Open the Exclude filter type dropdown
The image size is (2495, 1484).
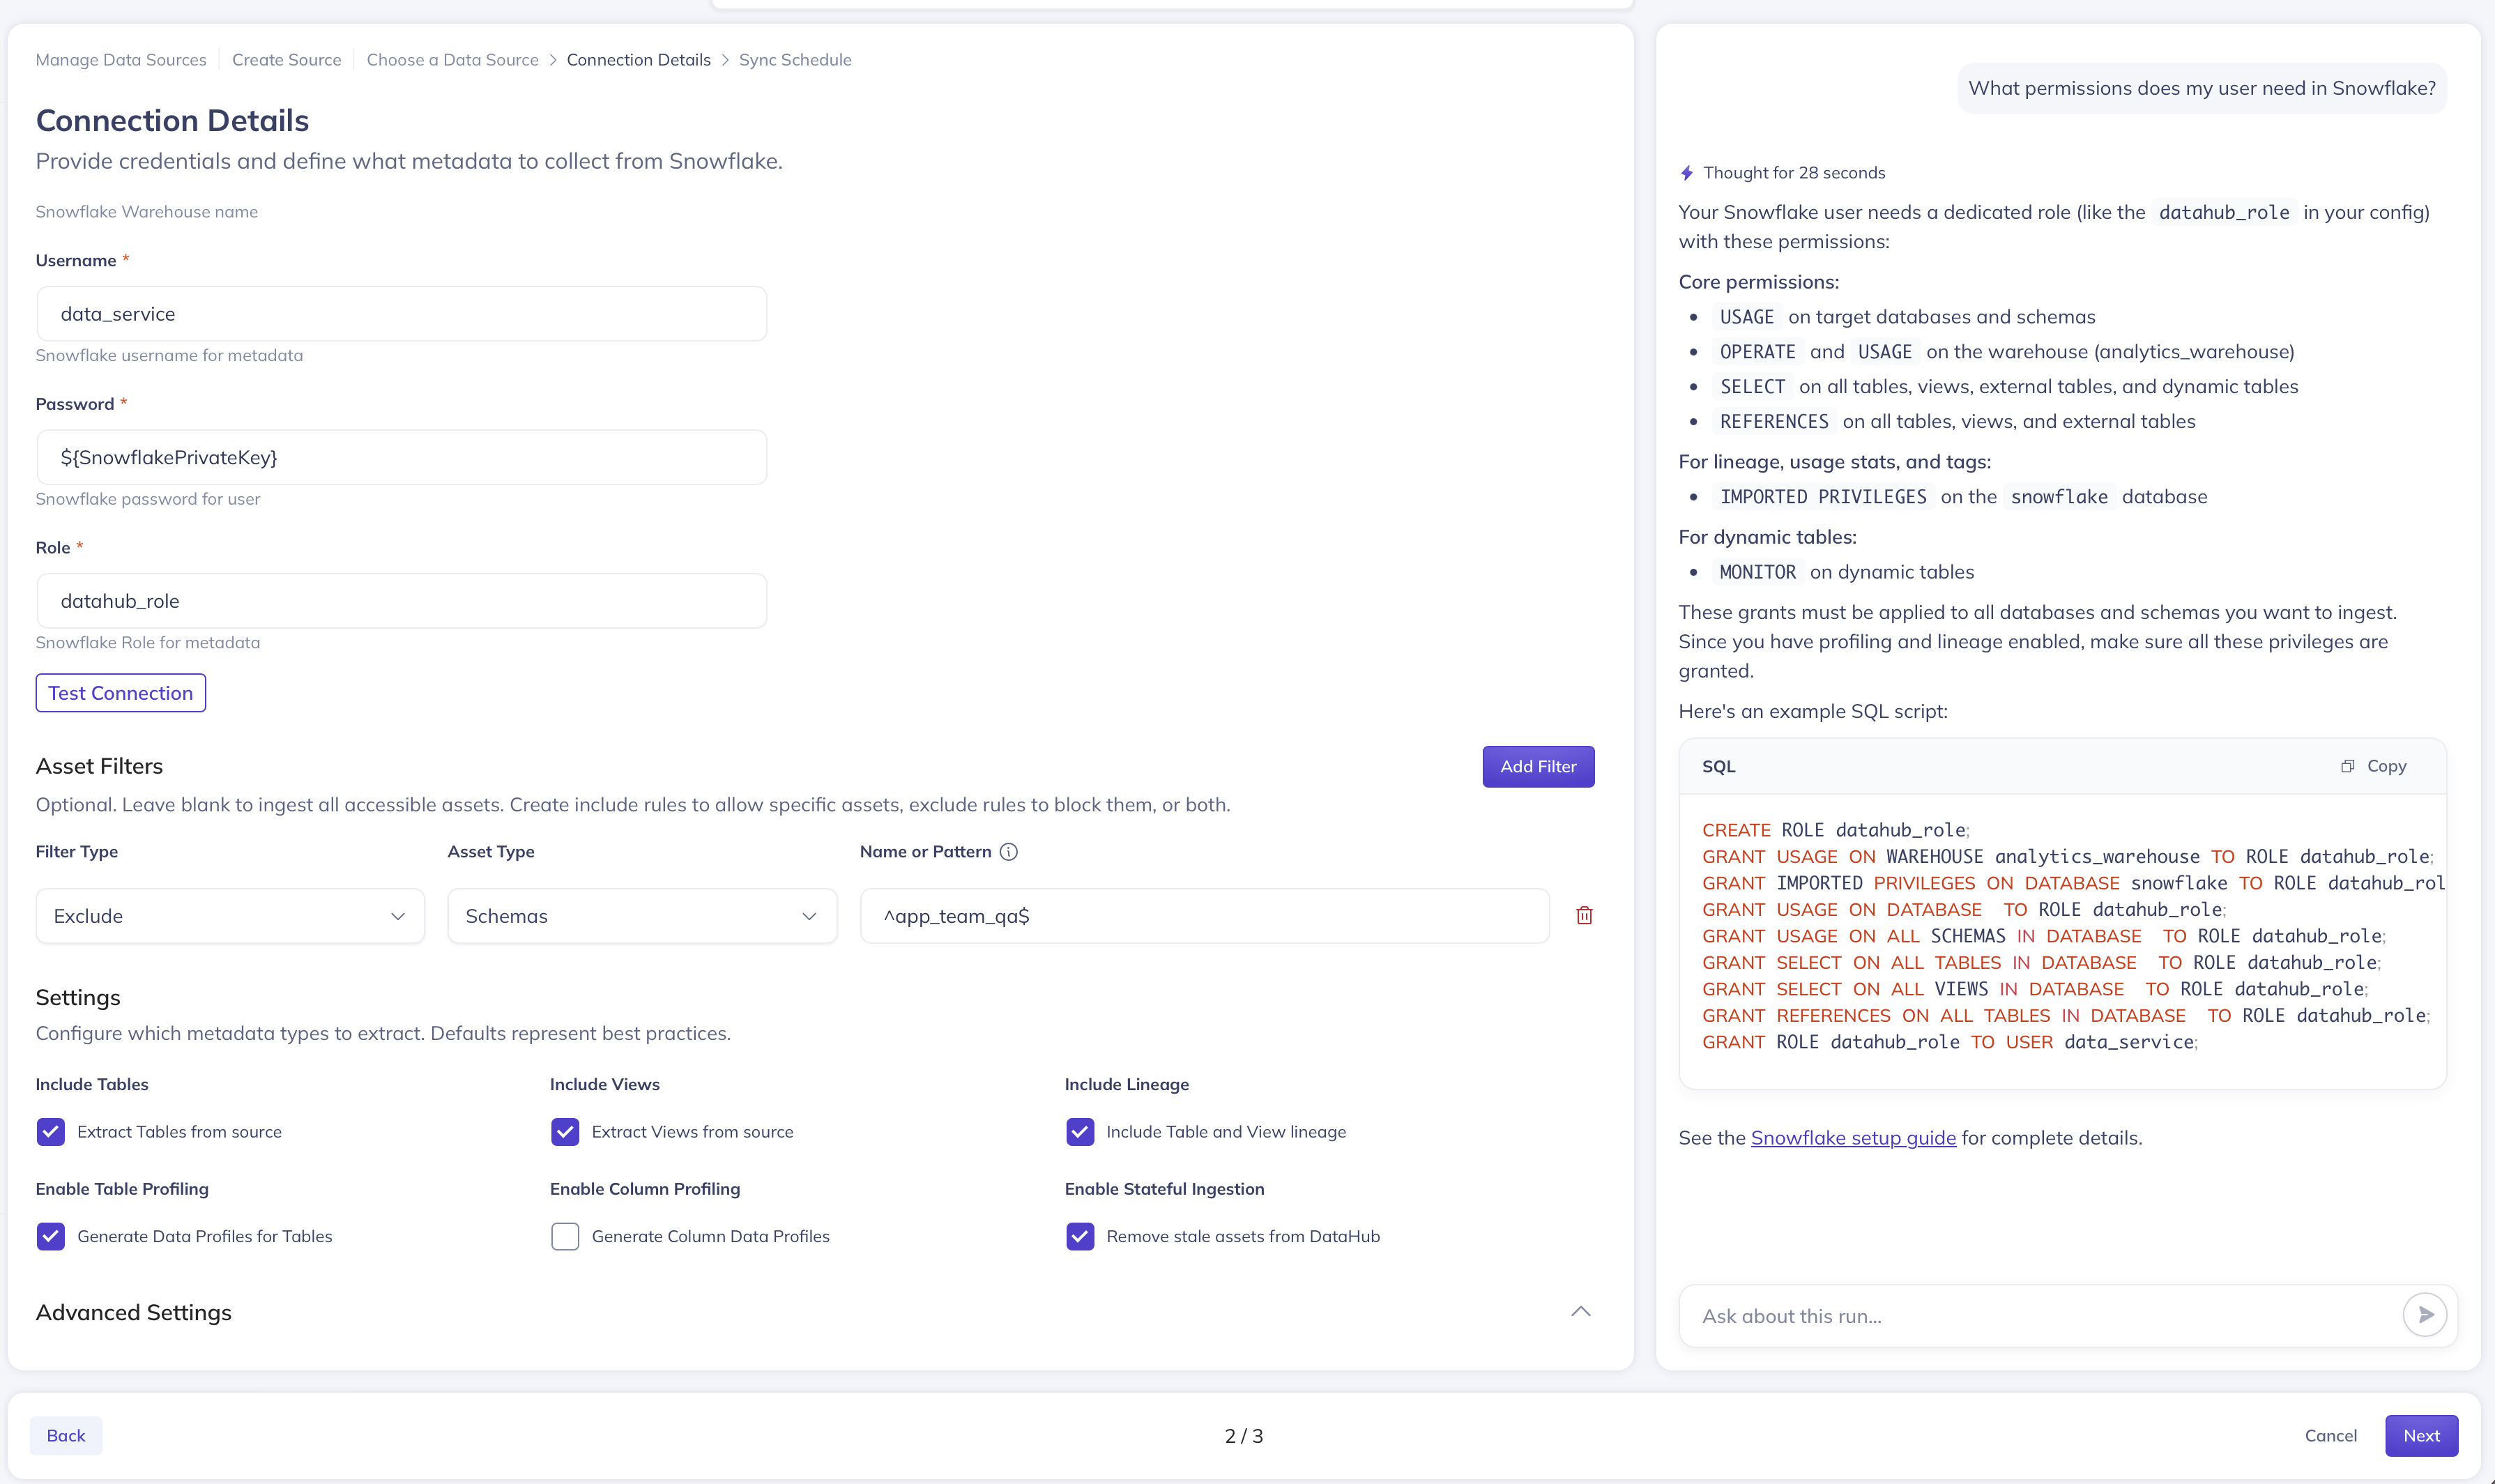230,916
